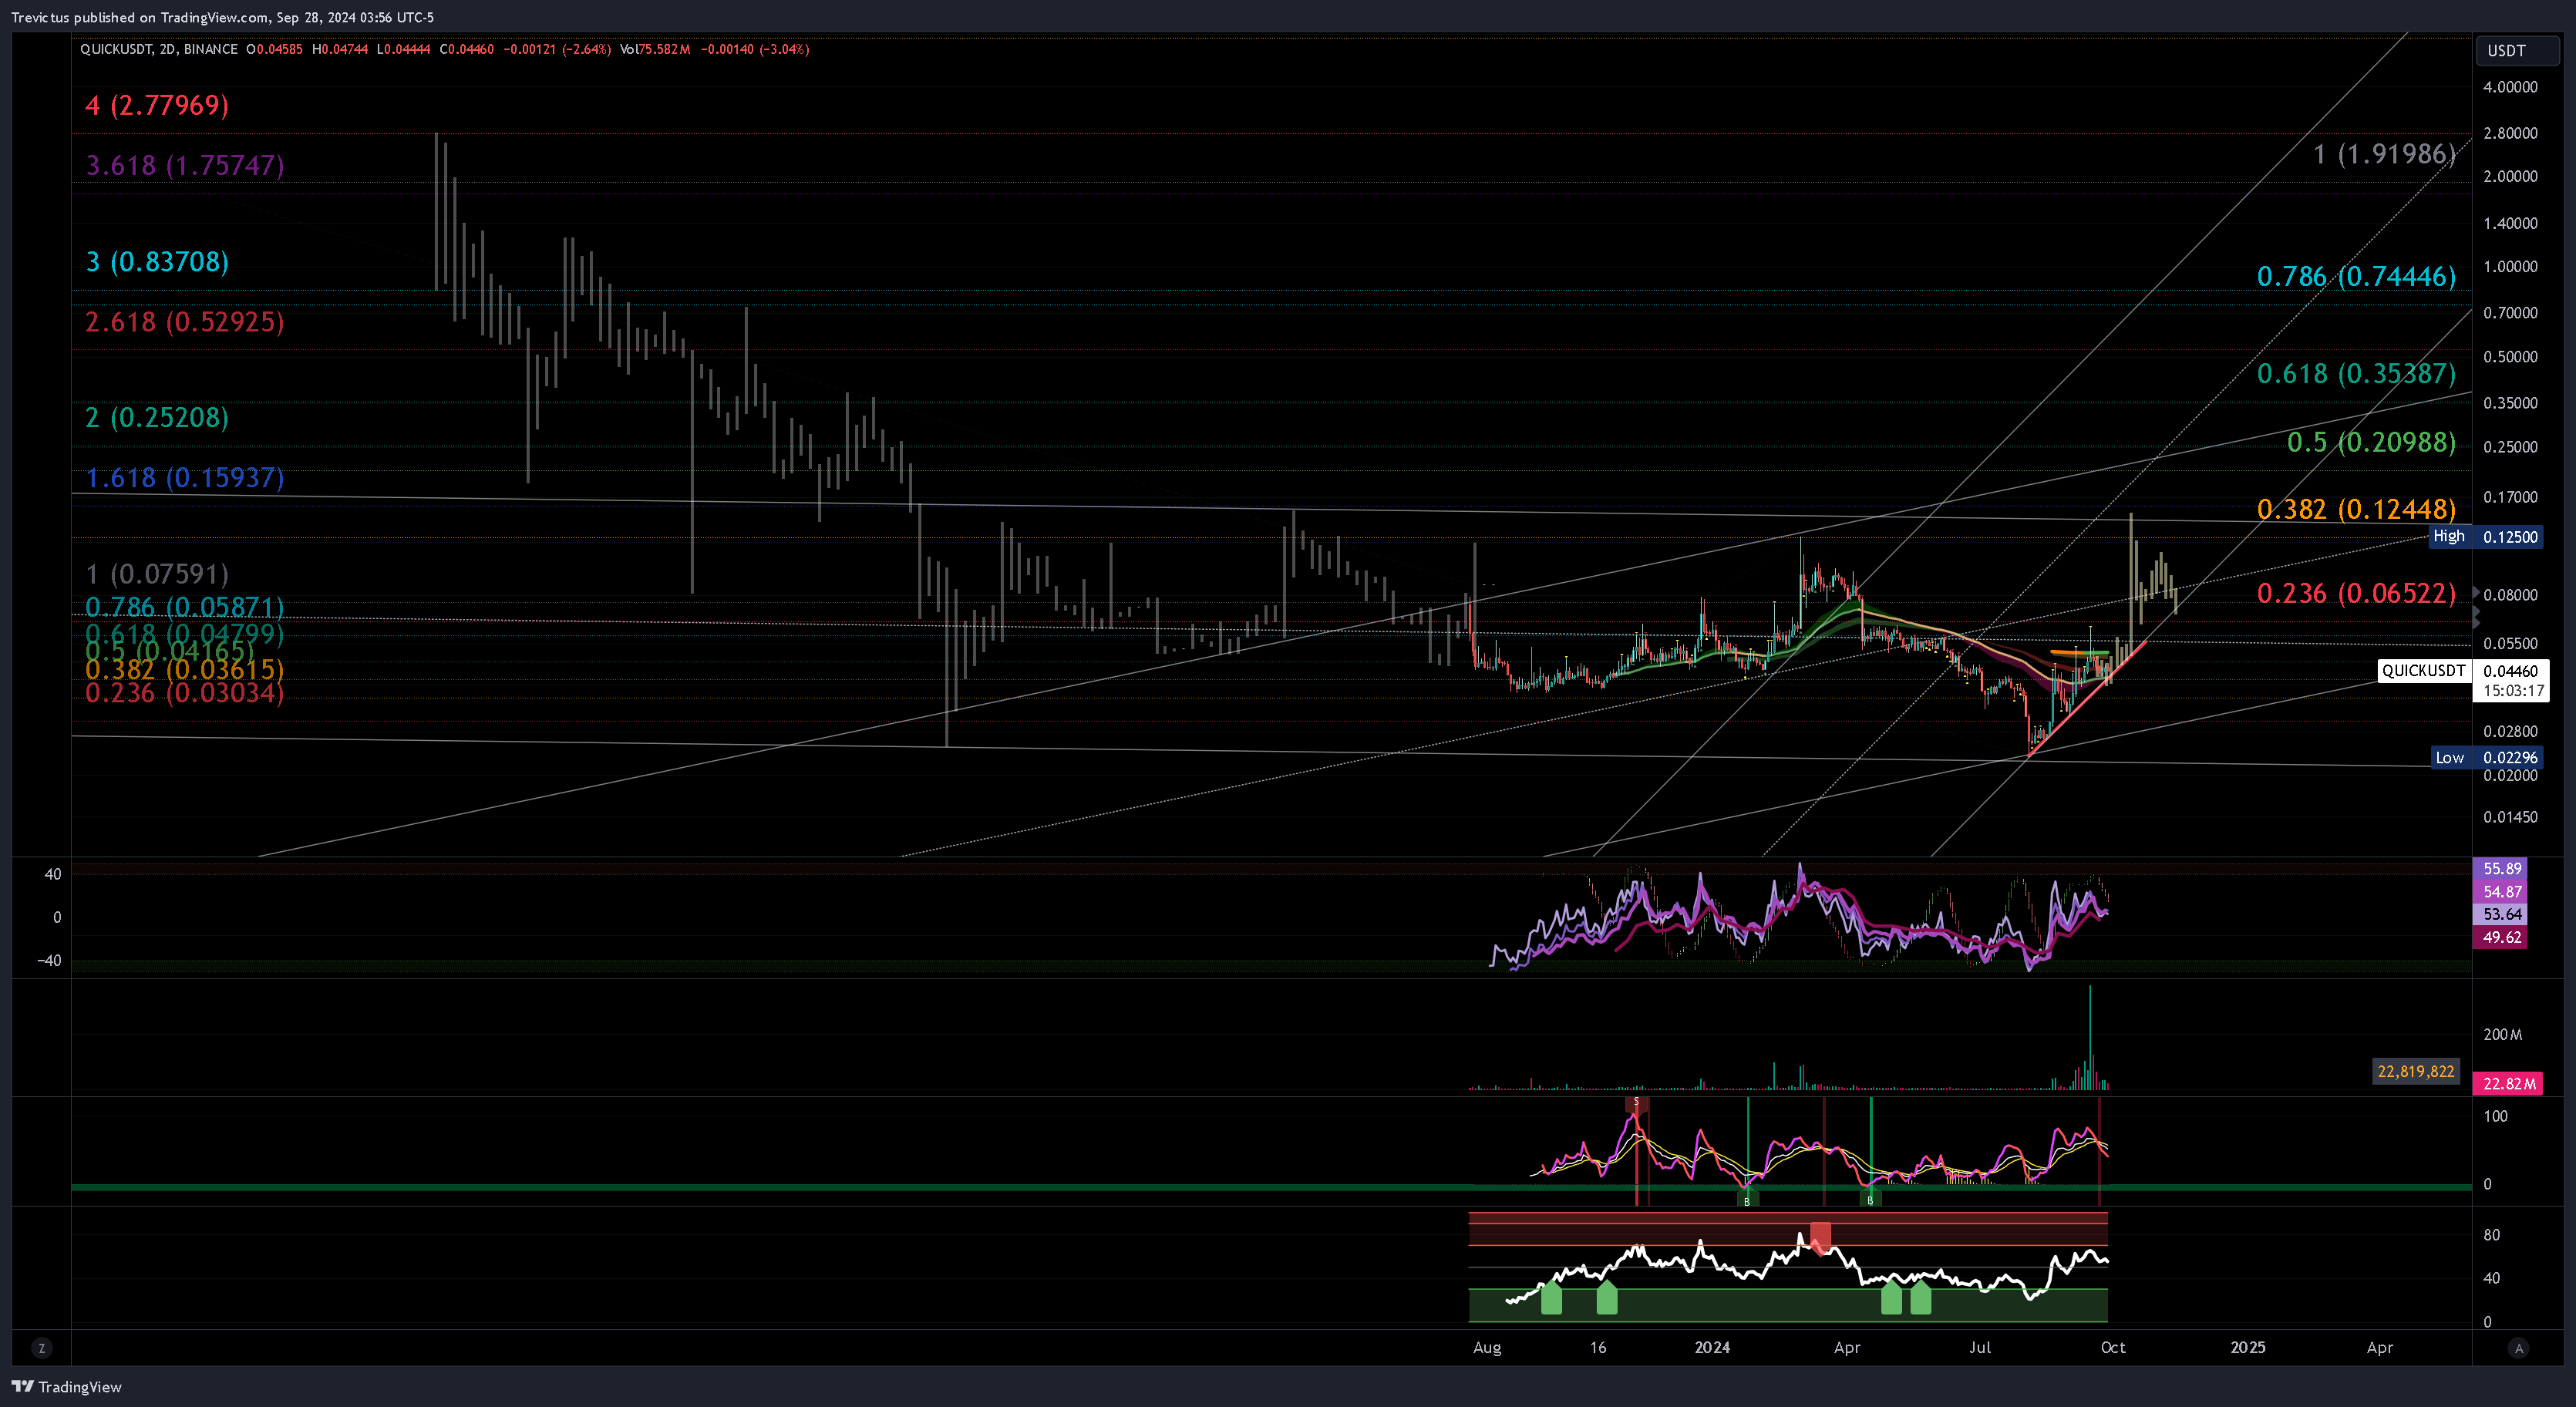Click the 22.82M volume axis label
2576x1407 pixels.
point(2507,1084)
